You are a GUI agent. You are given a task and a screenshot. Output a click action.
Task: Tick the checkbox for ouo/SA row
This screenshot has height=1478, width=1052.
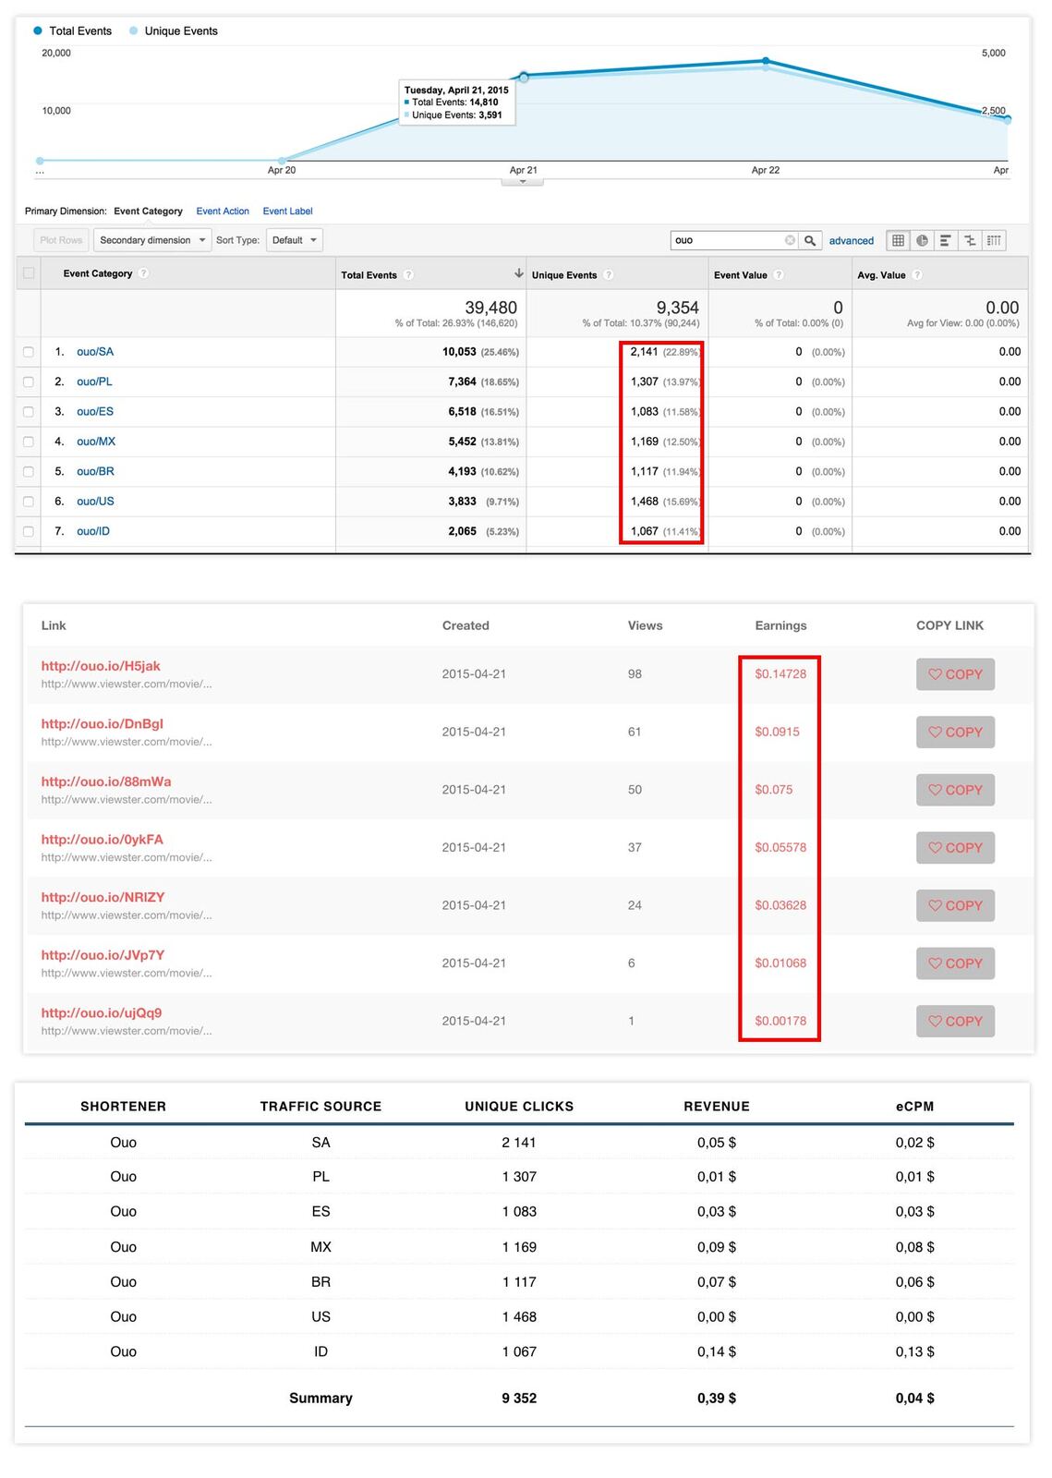point(29,352)
